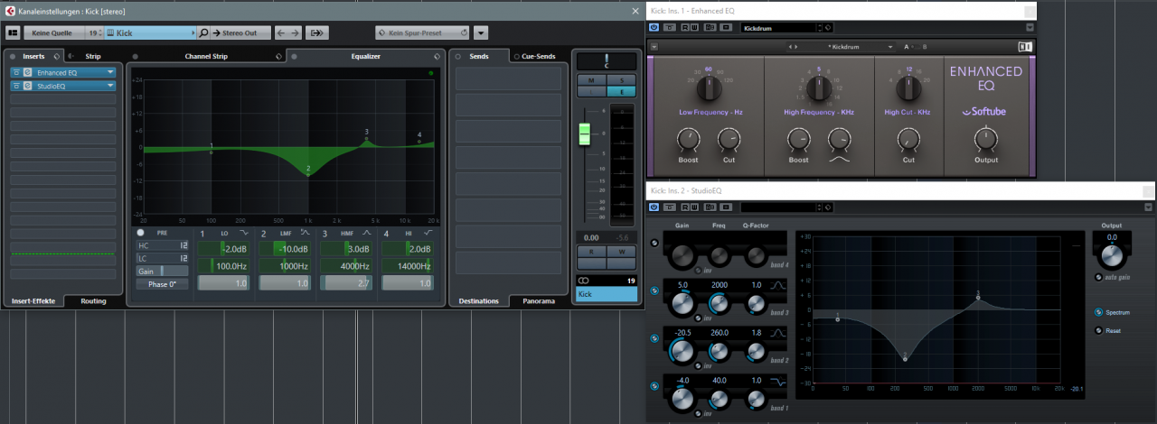1157x424 pixels.
Task: Click the reload track preset icon
Action: (464, 32)
